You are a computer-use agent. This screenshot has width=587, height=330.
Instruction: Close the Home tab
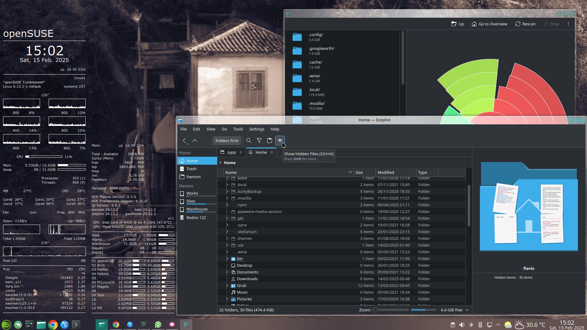272,152
